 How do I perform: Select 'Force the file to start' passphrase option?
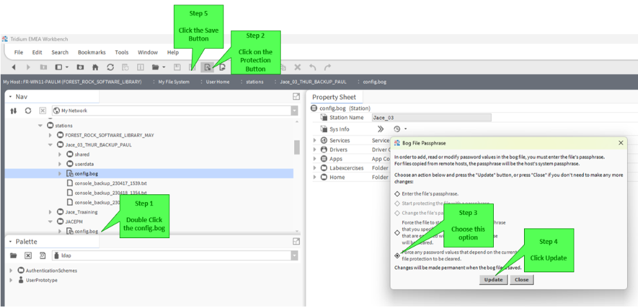[x=397, y=232]
